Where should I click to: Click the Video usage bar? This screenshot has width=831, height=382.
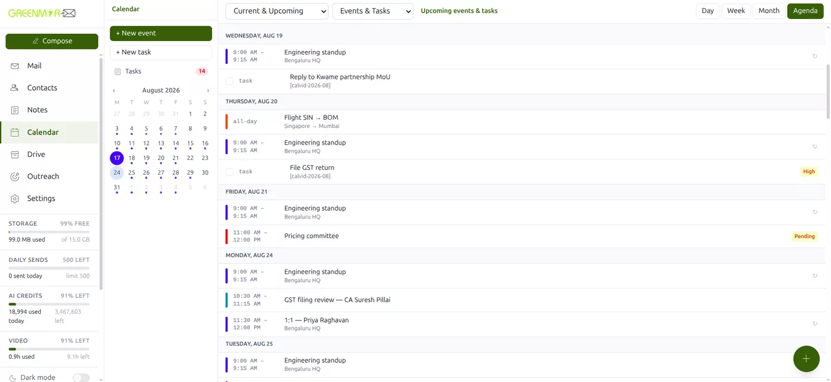(49, 349)
